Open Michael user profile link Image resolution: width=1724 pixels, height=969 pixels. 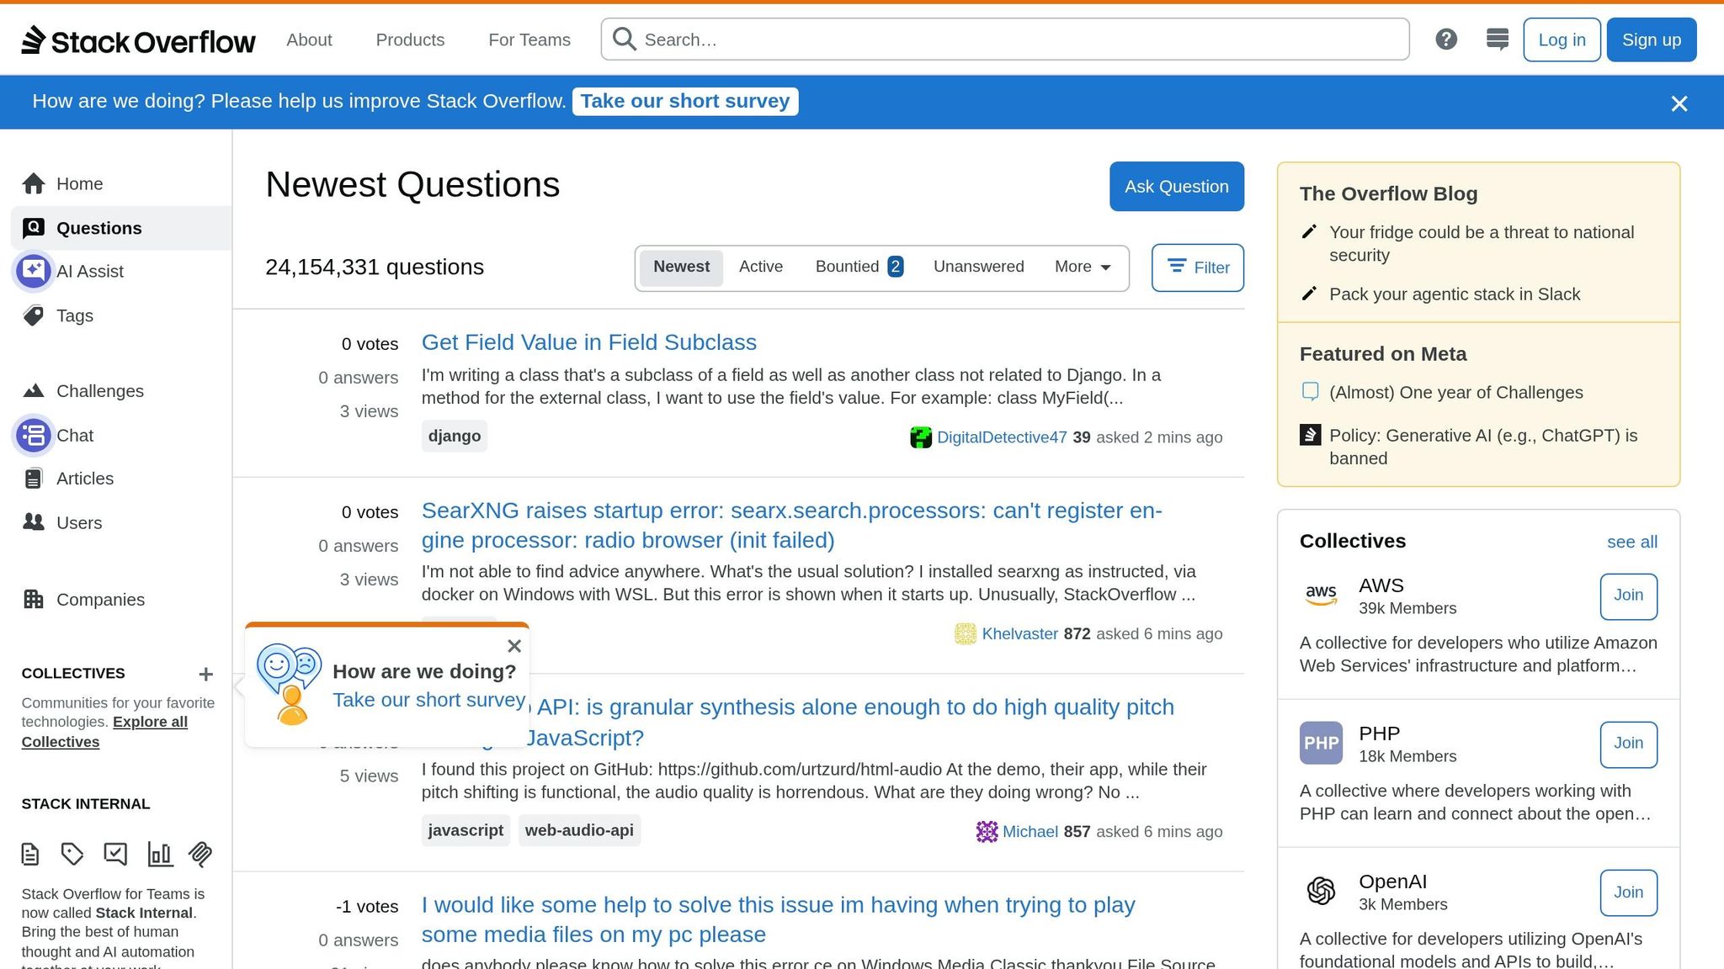(1030, 831)
